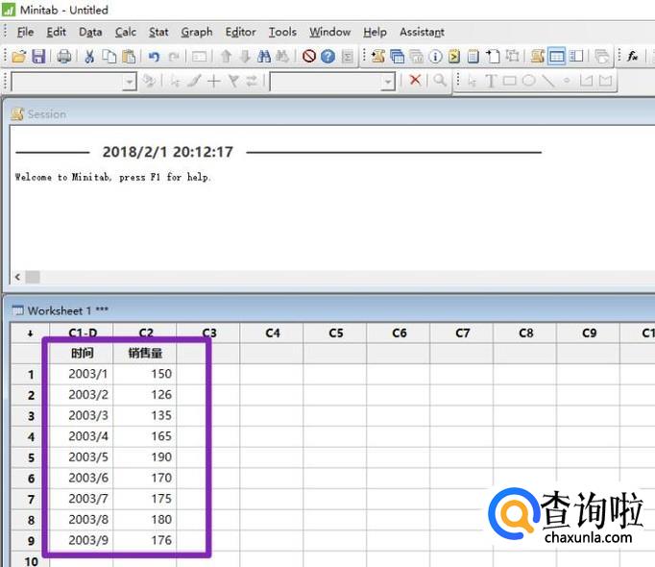Click the red X clear icon
The image size is (655, 567).
(x=415, y=80)
